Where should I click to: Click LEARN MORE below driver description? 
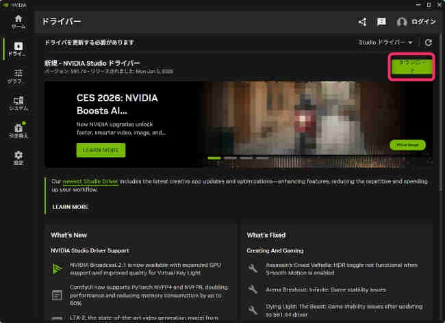click(x=70, y=207)
